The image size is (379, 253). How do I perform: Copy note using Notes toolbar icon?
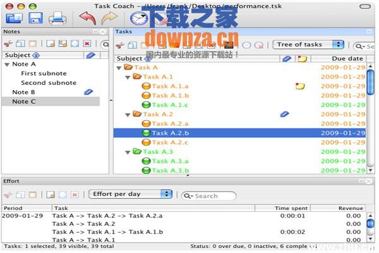tap(20, 44)
